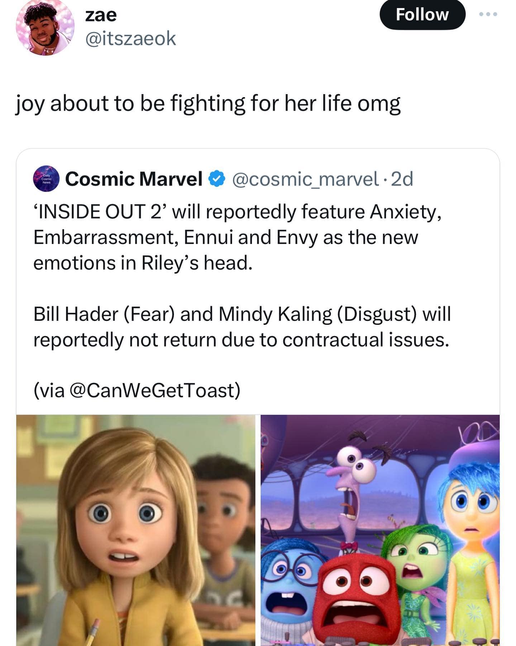Open the Cosmic Marvel account name
This screenshot has width=516, height=646.
coord(134,179)
